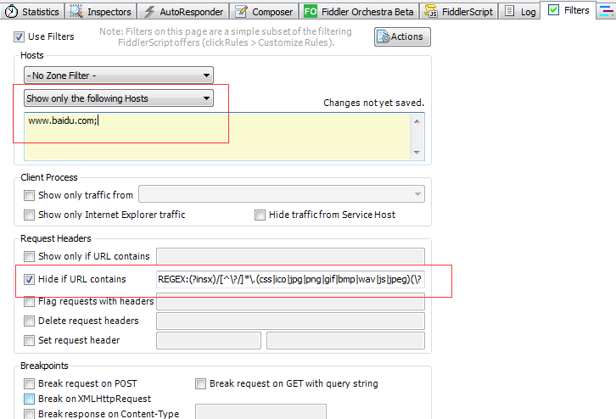The height and width of the screenshot is (419, 616).
Task: Check Delete request headers
Action: 29,321
